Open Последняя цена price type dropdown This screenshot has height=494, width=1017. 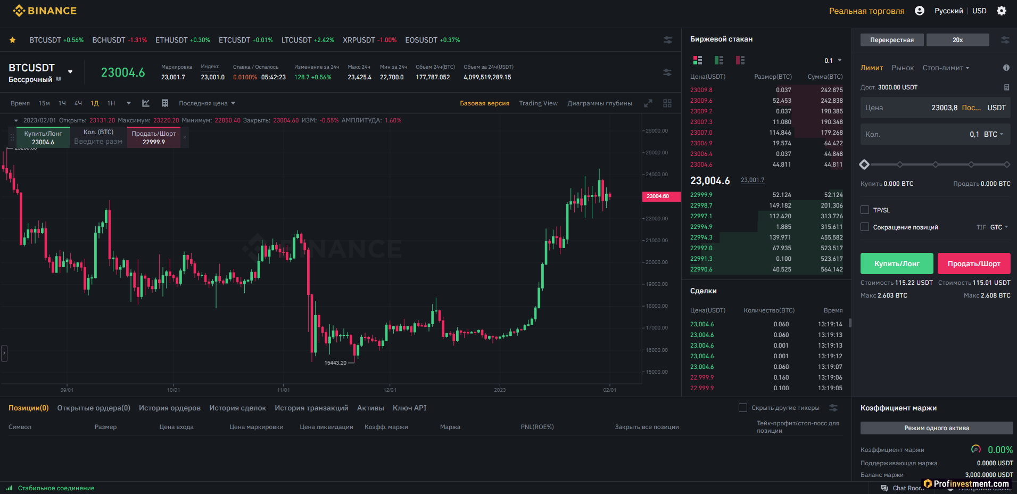click(207, 103)
